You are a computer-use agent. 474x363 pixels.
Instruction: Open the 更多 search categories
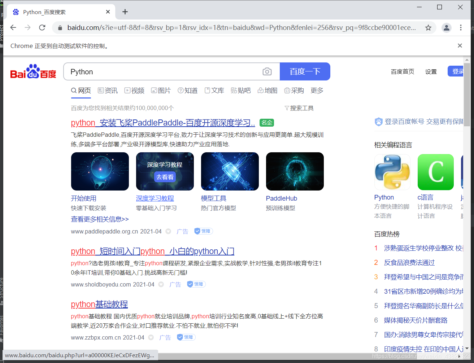tap(317, 91)
